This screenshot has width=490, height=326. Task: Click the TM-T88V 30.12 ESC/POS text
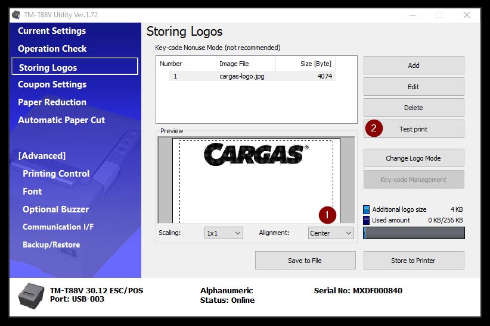97,290
